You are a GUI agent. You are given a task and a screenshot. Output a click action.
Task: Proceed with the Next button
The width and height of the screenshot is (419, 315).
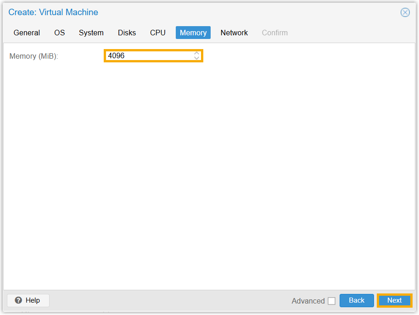394,300
